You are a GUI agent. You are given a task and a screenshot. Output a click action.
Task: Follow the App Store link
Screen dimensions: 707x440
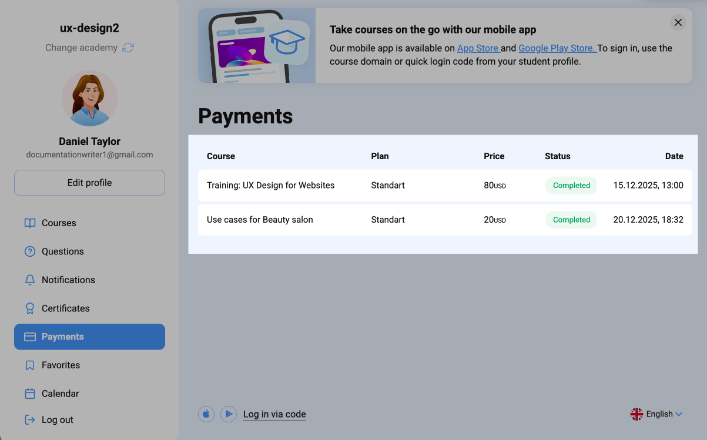[478, 48]
